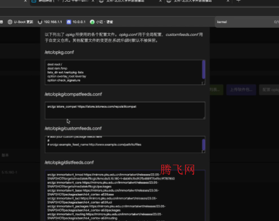Image resolution: width=279 pixels, height=221 pixels.
Task: Click the /etc/opkg/customfeeds.conf heading
Action: tap(73, 128)
